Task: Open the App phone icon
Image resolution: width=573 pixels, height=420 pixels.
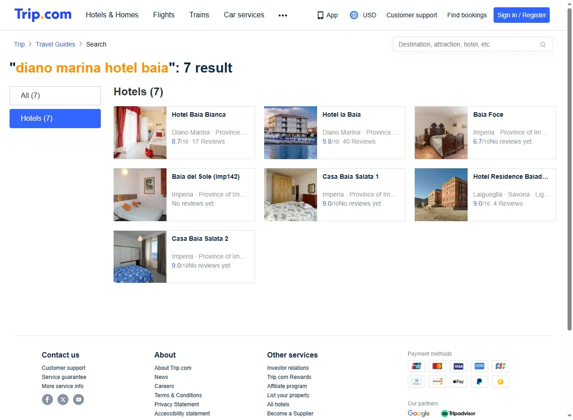Action: click(320, 15)
